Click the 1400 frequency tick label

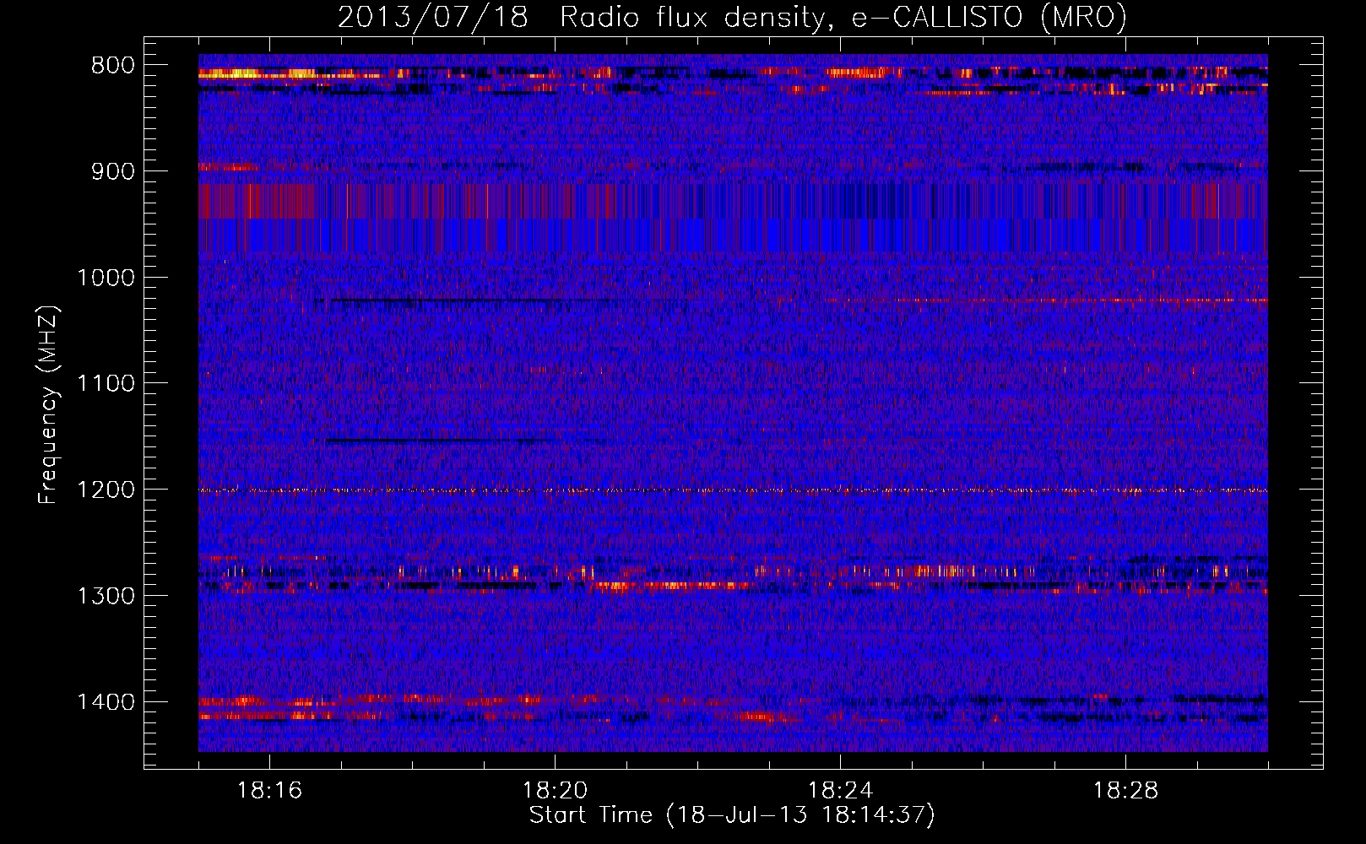coord(106,702)
